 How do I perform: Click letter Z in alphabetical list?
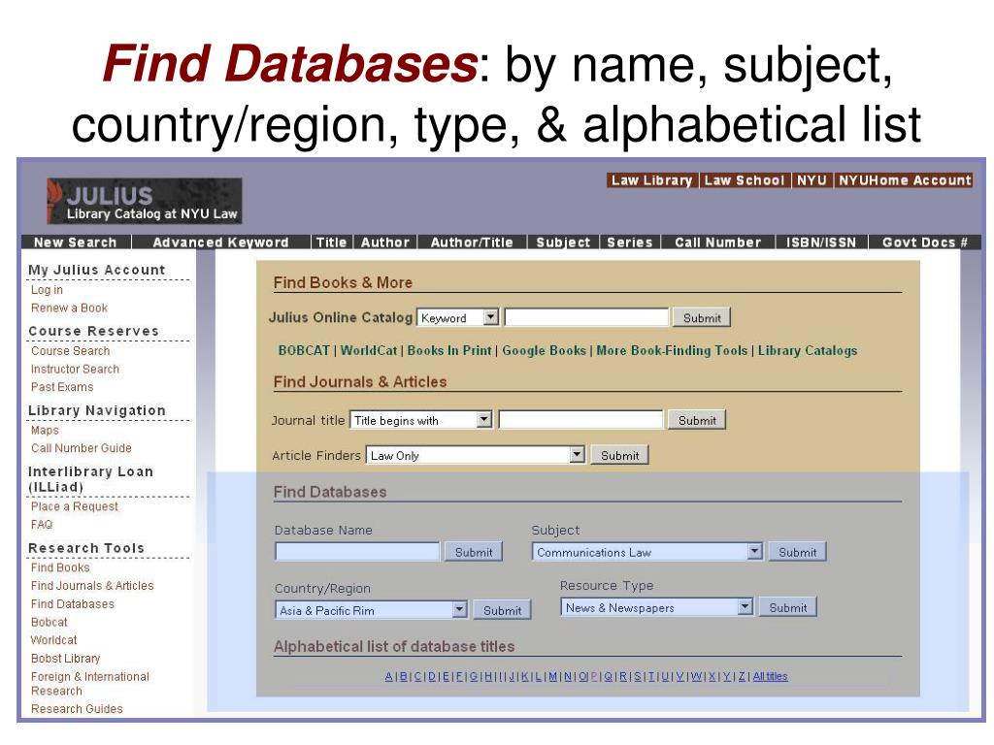(741, 676)
